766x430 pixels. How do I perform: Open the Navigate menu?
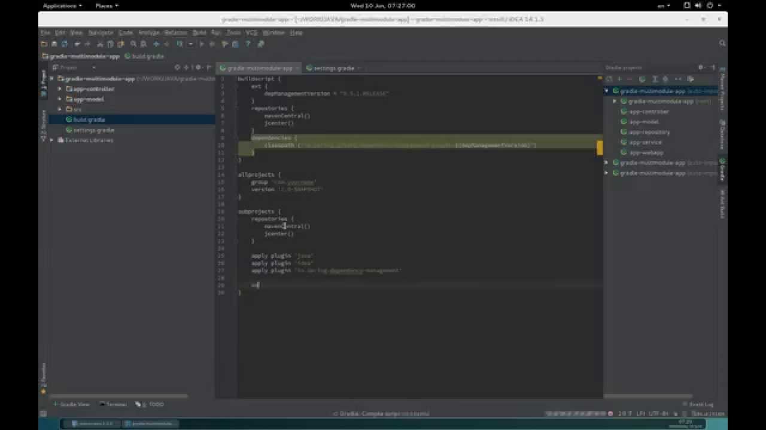click(101, 32)
